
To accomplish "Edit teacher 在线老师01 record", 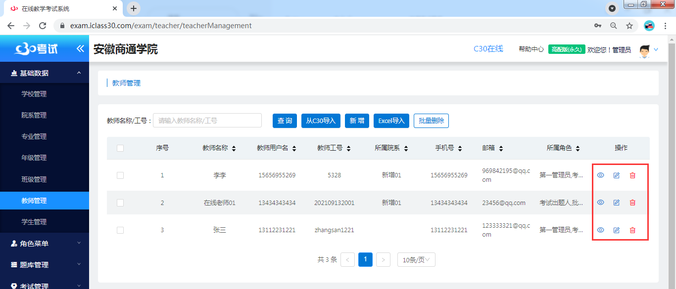I will point(617,203).
